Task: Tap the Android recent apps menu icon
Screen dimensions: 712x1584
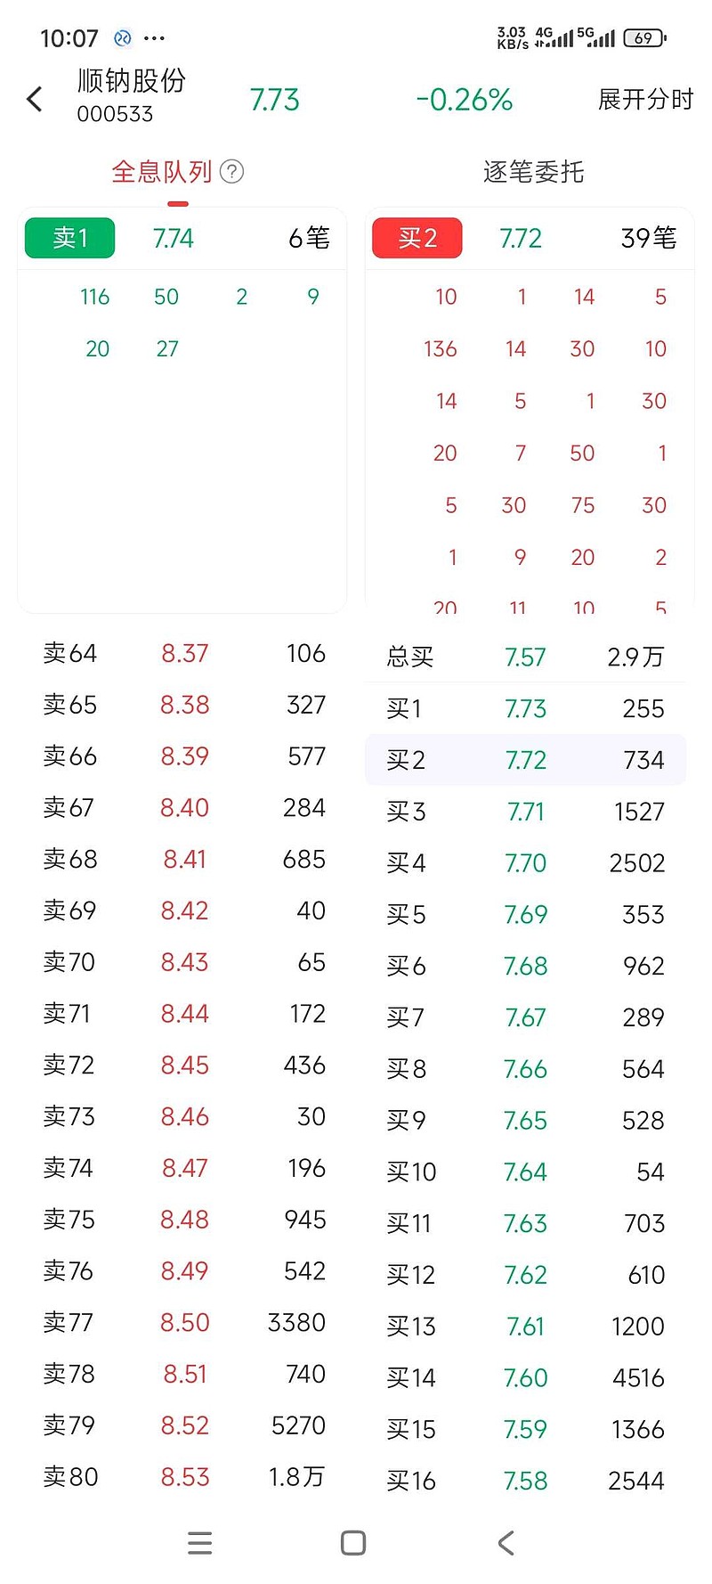Action: pos(200,1543)
